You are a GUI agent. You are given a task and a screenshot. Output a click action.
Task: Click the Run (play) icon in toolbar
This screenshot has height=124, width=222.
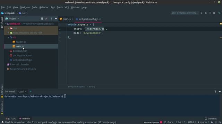click(x=201, y=13)
